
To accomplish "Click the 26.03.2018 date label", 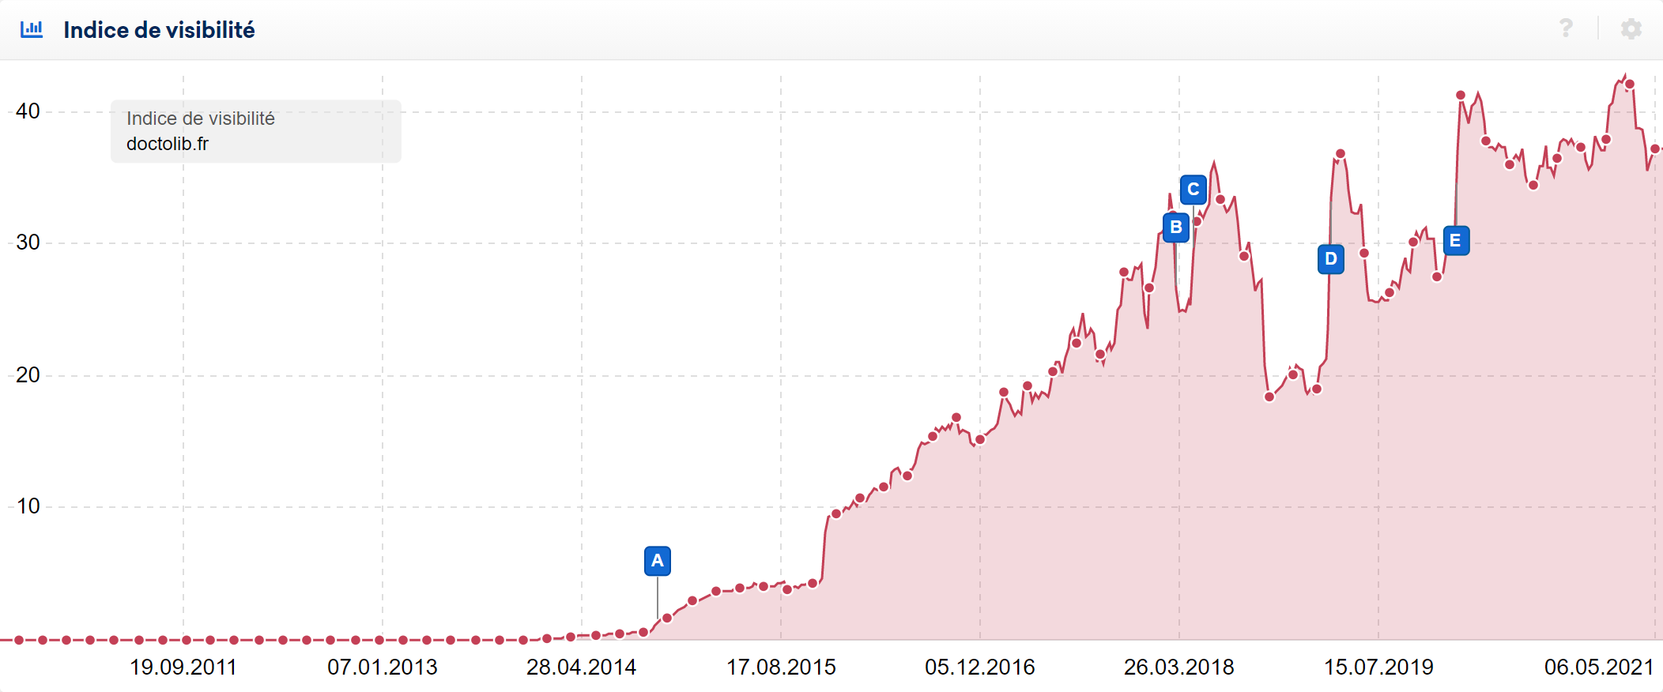I will pos(1179,668).
